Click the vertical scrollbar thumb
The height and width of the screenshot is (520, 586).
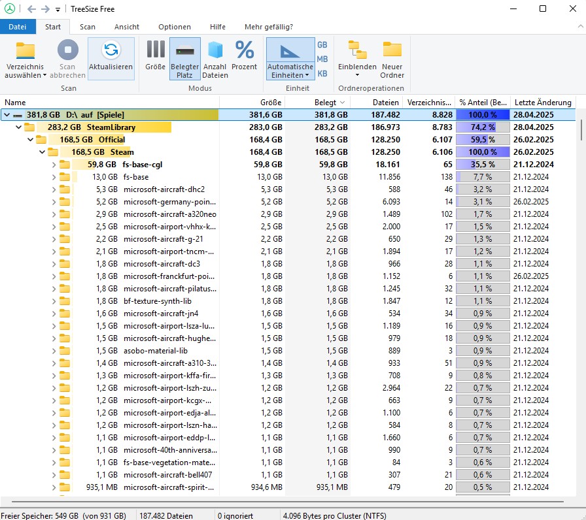(581, 130)
